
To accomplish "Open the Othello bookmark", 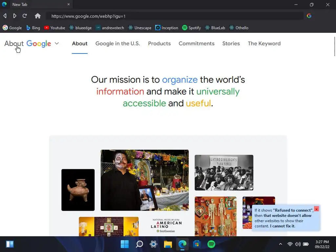I will 239,28.
